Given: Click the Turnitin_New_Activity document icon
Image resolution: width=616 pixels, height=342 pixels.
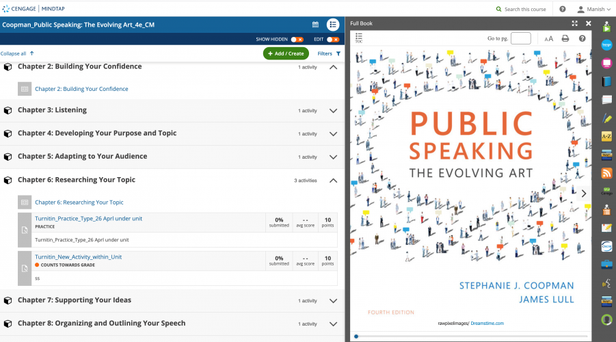Looking at the screenshot, I should [x=25, y=269].
